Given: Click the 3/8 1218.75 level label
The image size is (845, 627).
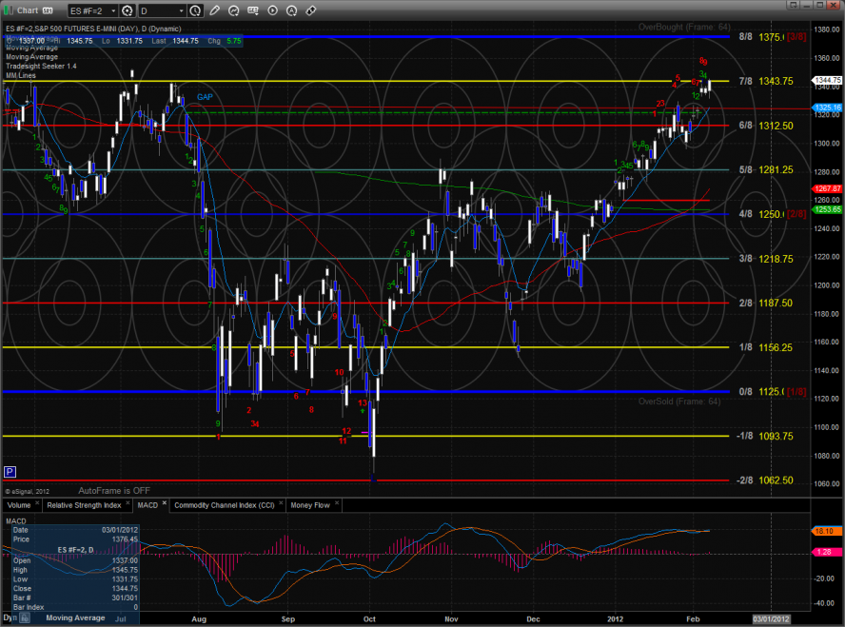Looking at the screenshot, I should 766,259.
